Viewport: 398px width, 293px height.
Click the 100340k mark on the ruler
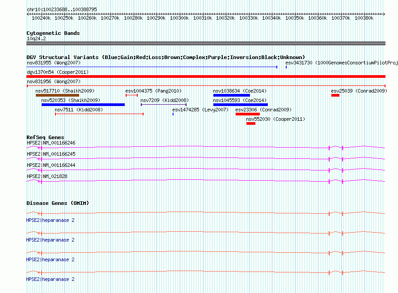coord(271,18)
